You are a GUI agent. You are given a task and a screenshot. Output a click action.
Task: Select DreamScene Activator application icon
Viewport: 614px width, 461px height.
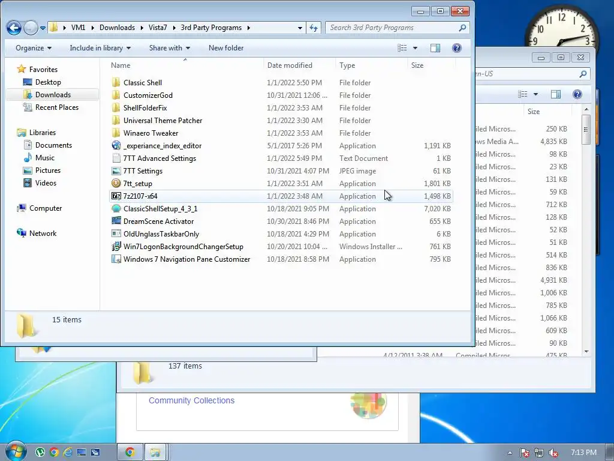pyautogui.click(x=116, y=221)
